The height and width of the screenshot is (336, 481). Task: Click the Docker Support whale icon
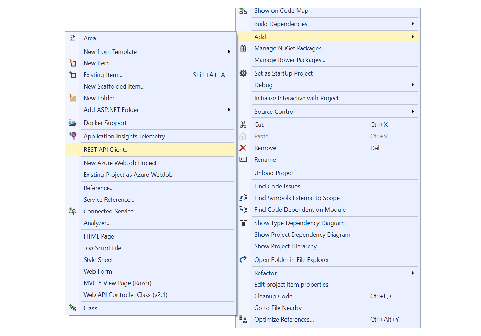[x=72, y=123]
